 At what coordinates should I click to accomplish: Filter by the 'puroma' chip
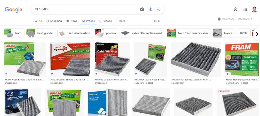coord(107,33)
